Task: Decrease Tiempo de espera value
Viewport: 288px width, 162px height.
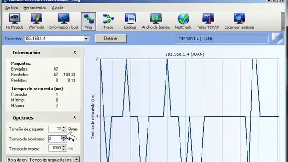Action: (64, 149)
